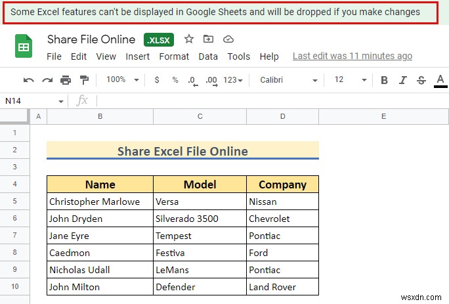Select column A header
This screenshot has height=304, width=449.
pyautogui.click(x=38, y=116)
